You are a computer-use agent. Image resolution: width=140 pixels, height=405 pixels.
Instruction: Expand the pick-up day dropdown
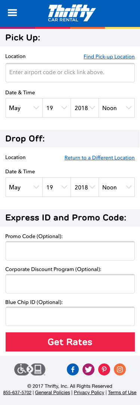coord(56,108)
